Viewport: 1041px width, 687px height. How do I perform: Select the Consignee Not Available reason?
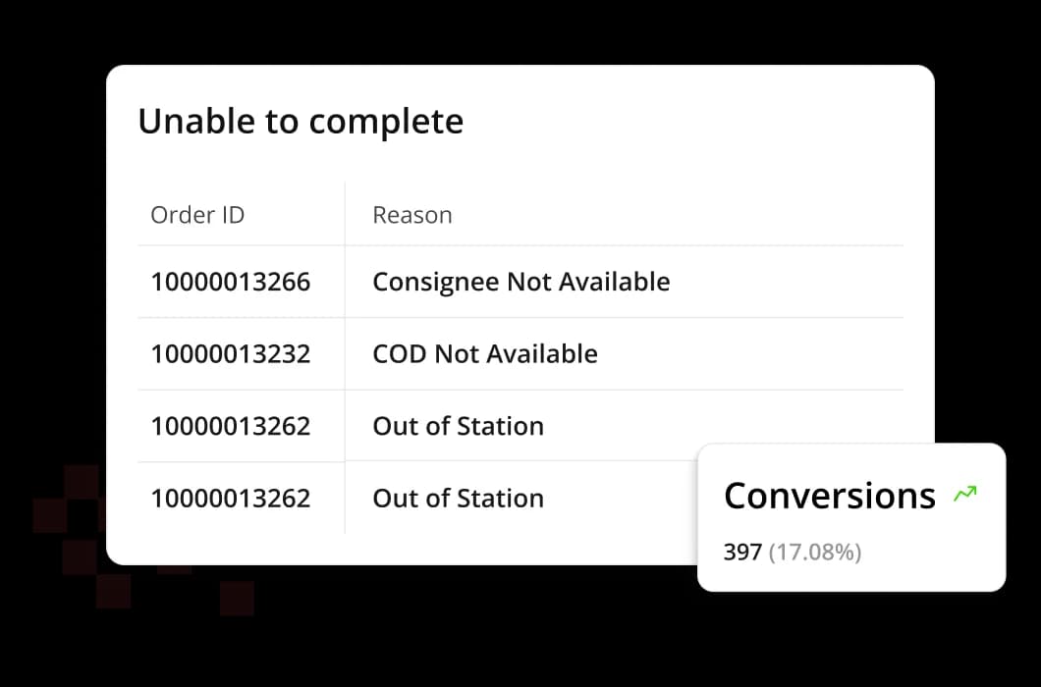point(520,282)
